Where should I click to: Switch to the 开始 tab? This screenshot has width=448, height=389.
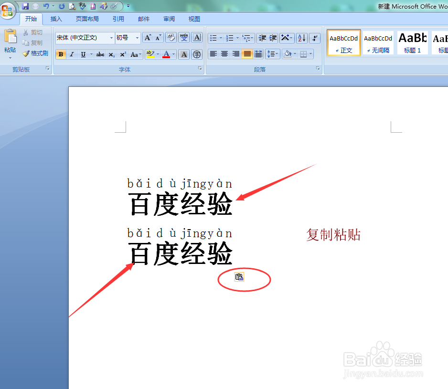(x=31, y=19)
